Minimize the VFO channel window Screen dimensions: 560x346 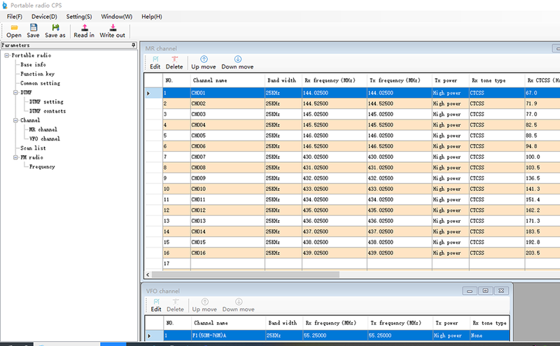(470, 291)
